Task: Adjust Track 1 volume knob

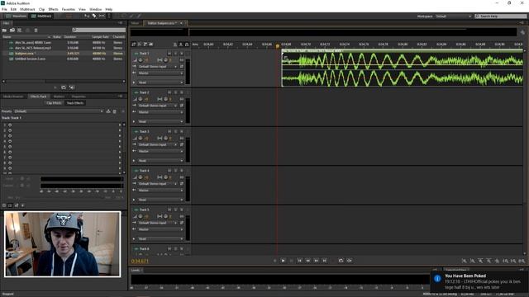Action: [141, 60]
